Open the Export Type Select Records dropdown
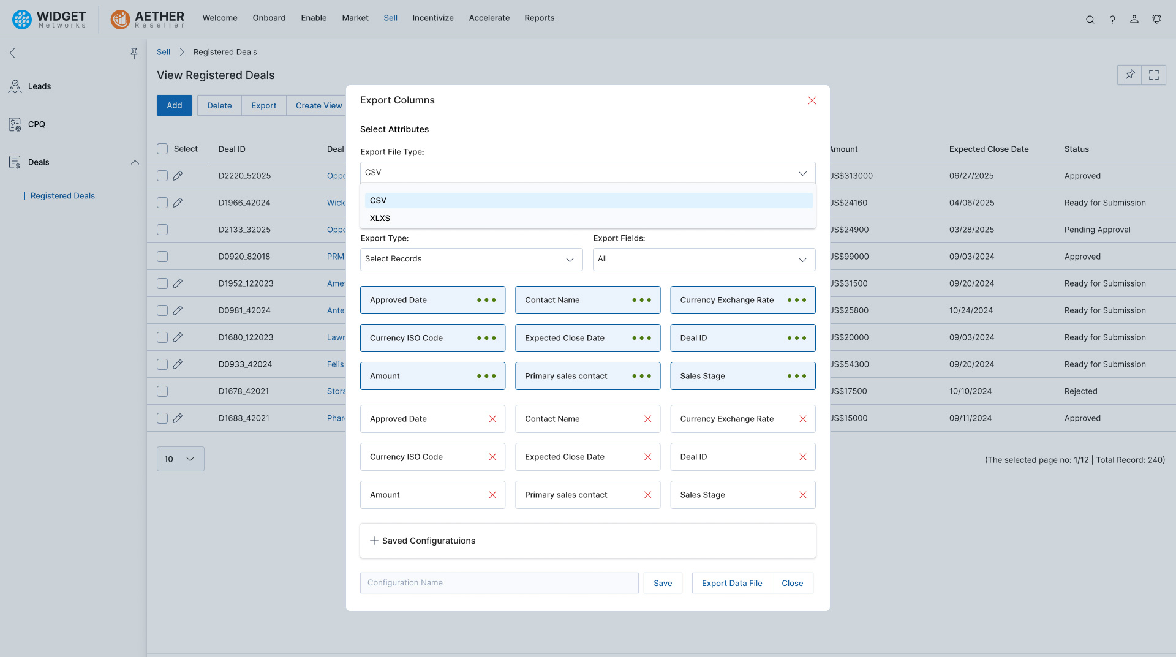Image resolution: width=1176 pixels, height=657 pixels. [x=471, y=260]
